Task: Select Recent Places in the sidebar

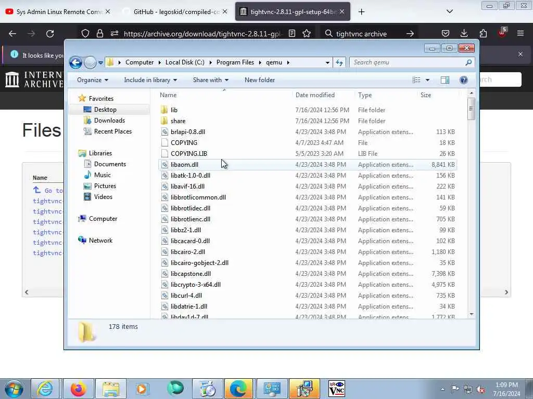Action: tap(112, 131)
